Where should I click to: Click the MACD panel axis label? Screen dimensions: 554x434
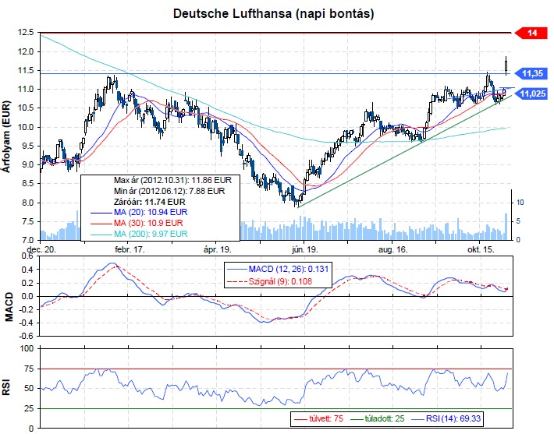click(x=9, y=307)
